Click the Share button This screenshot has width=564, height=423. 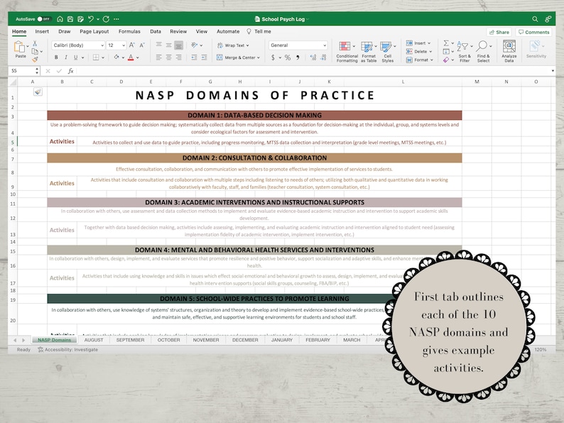pyautogui.click(x=499, y=32)
